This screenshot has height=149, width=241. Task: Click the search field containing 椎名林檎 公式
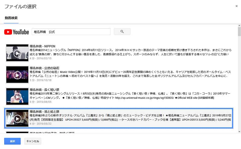point(71,32)
